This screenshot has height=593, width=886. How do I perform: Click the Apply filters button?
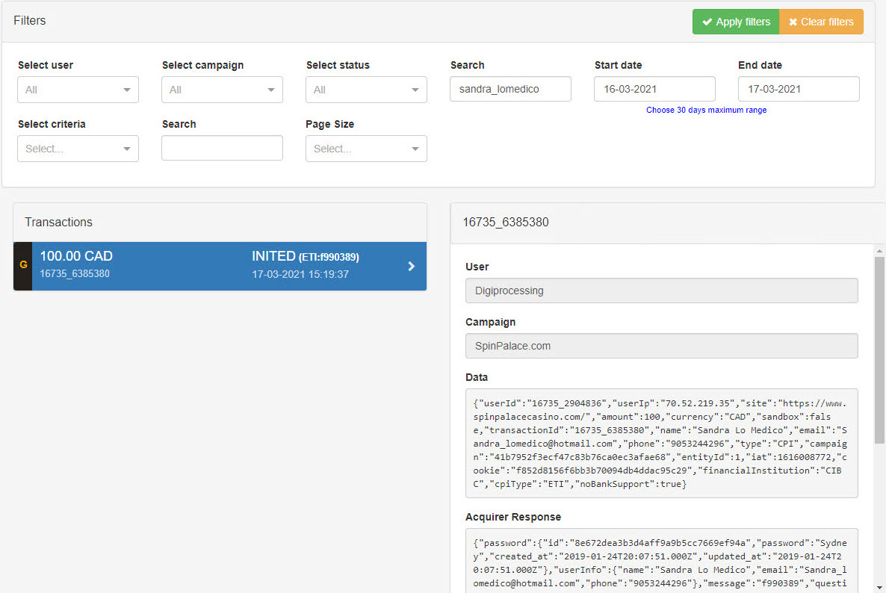point(736,22)
